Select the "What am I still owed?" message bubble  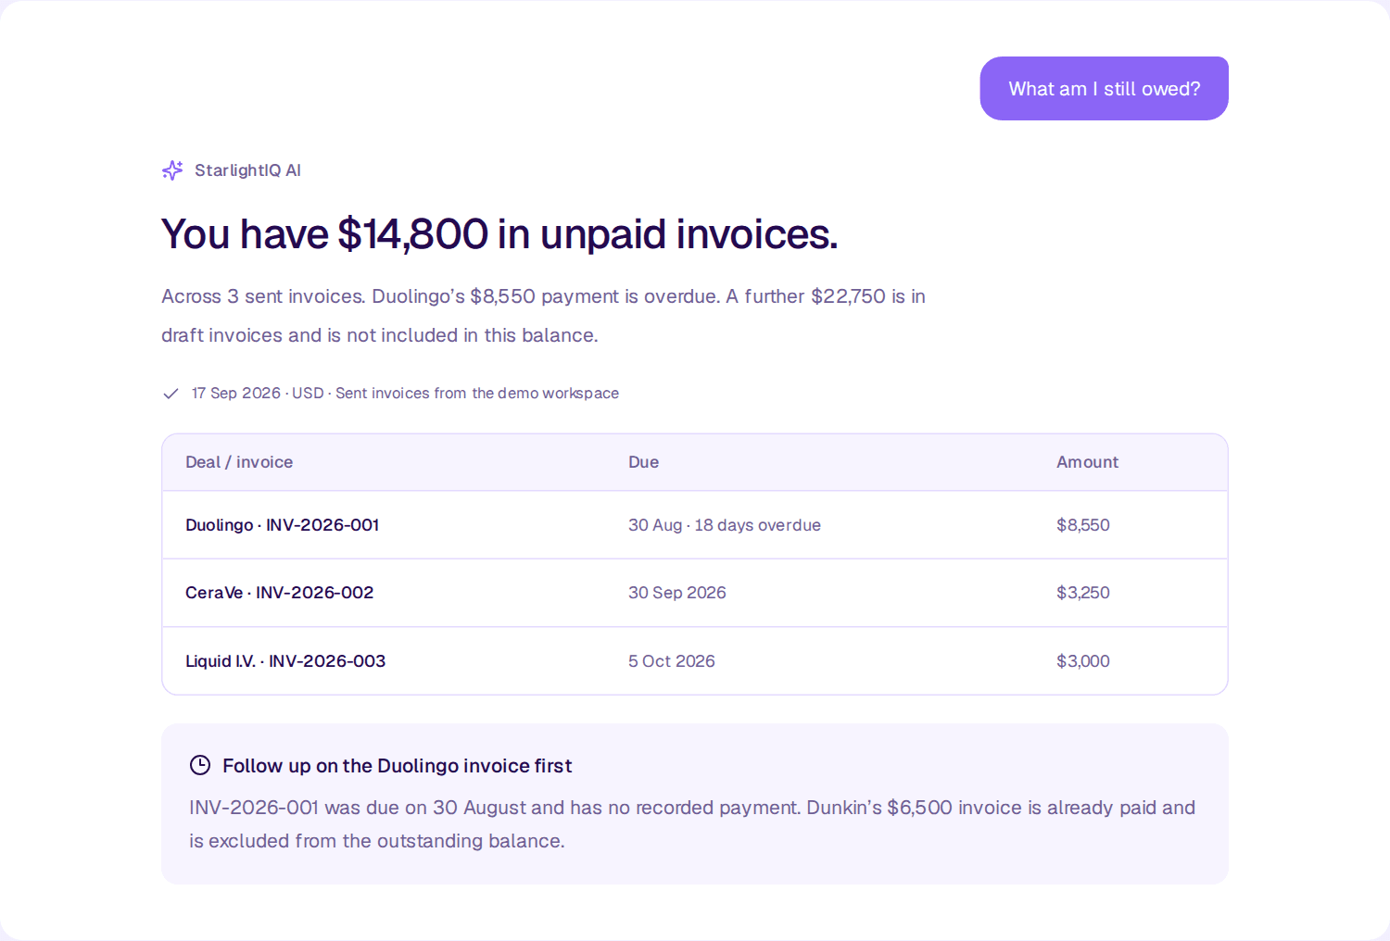click(x=1104, y=89)
